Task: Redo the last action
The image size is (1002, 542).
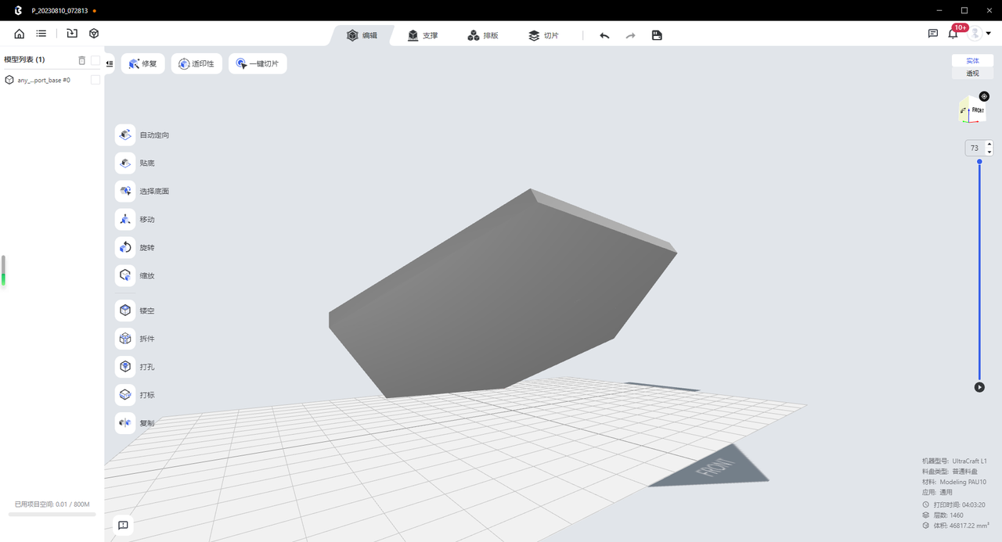Action: (x=630, y=35)
